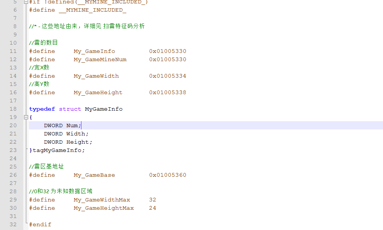
Task: Click line number 26 in the gutter
Action: pyautogui.click(x=13, y=175)
